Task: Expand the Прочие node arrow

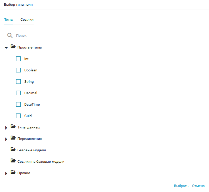Action: click(x=6, y=173)
